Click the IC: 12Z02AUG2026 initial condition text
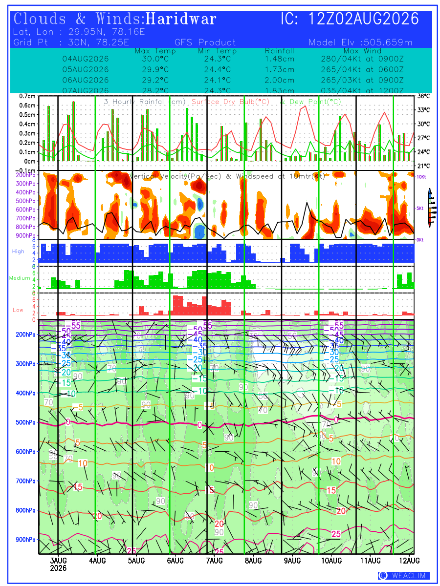The height and width of the screenshot is (586, 440). (x=350, y=19)
